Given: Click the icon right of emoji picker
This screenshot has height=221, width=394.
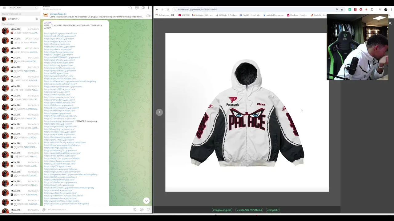Looking at the screenshot, I should pos(148,210).
